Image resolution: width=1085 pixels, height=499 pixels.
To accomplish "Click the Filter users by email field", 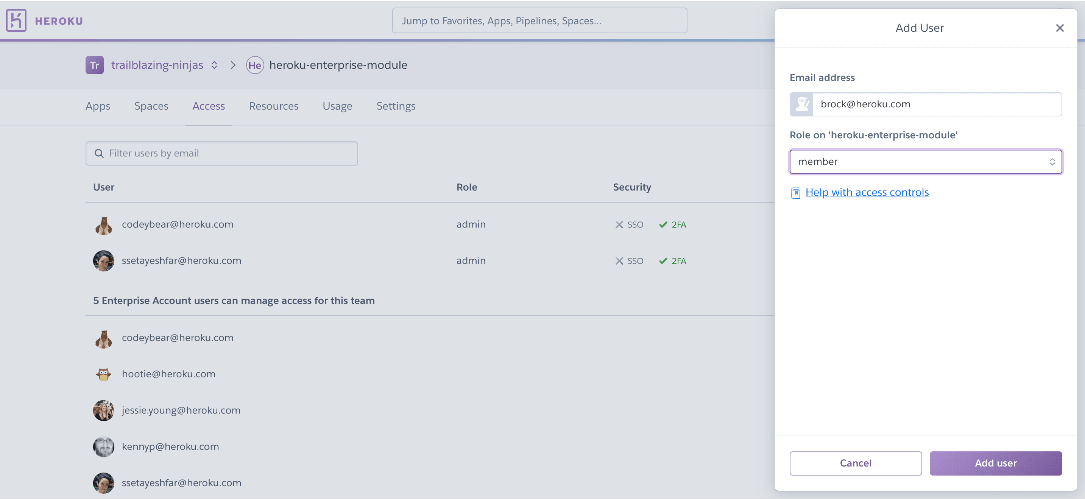I will (221, 153).
